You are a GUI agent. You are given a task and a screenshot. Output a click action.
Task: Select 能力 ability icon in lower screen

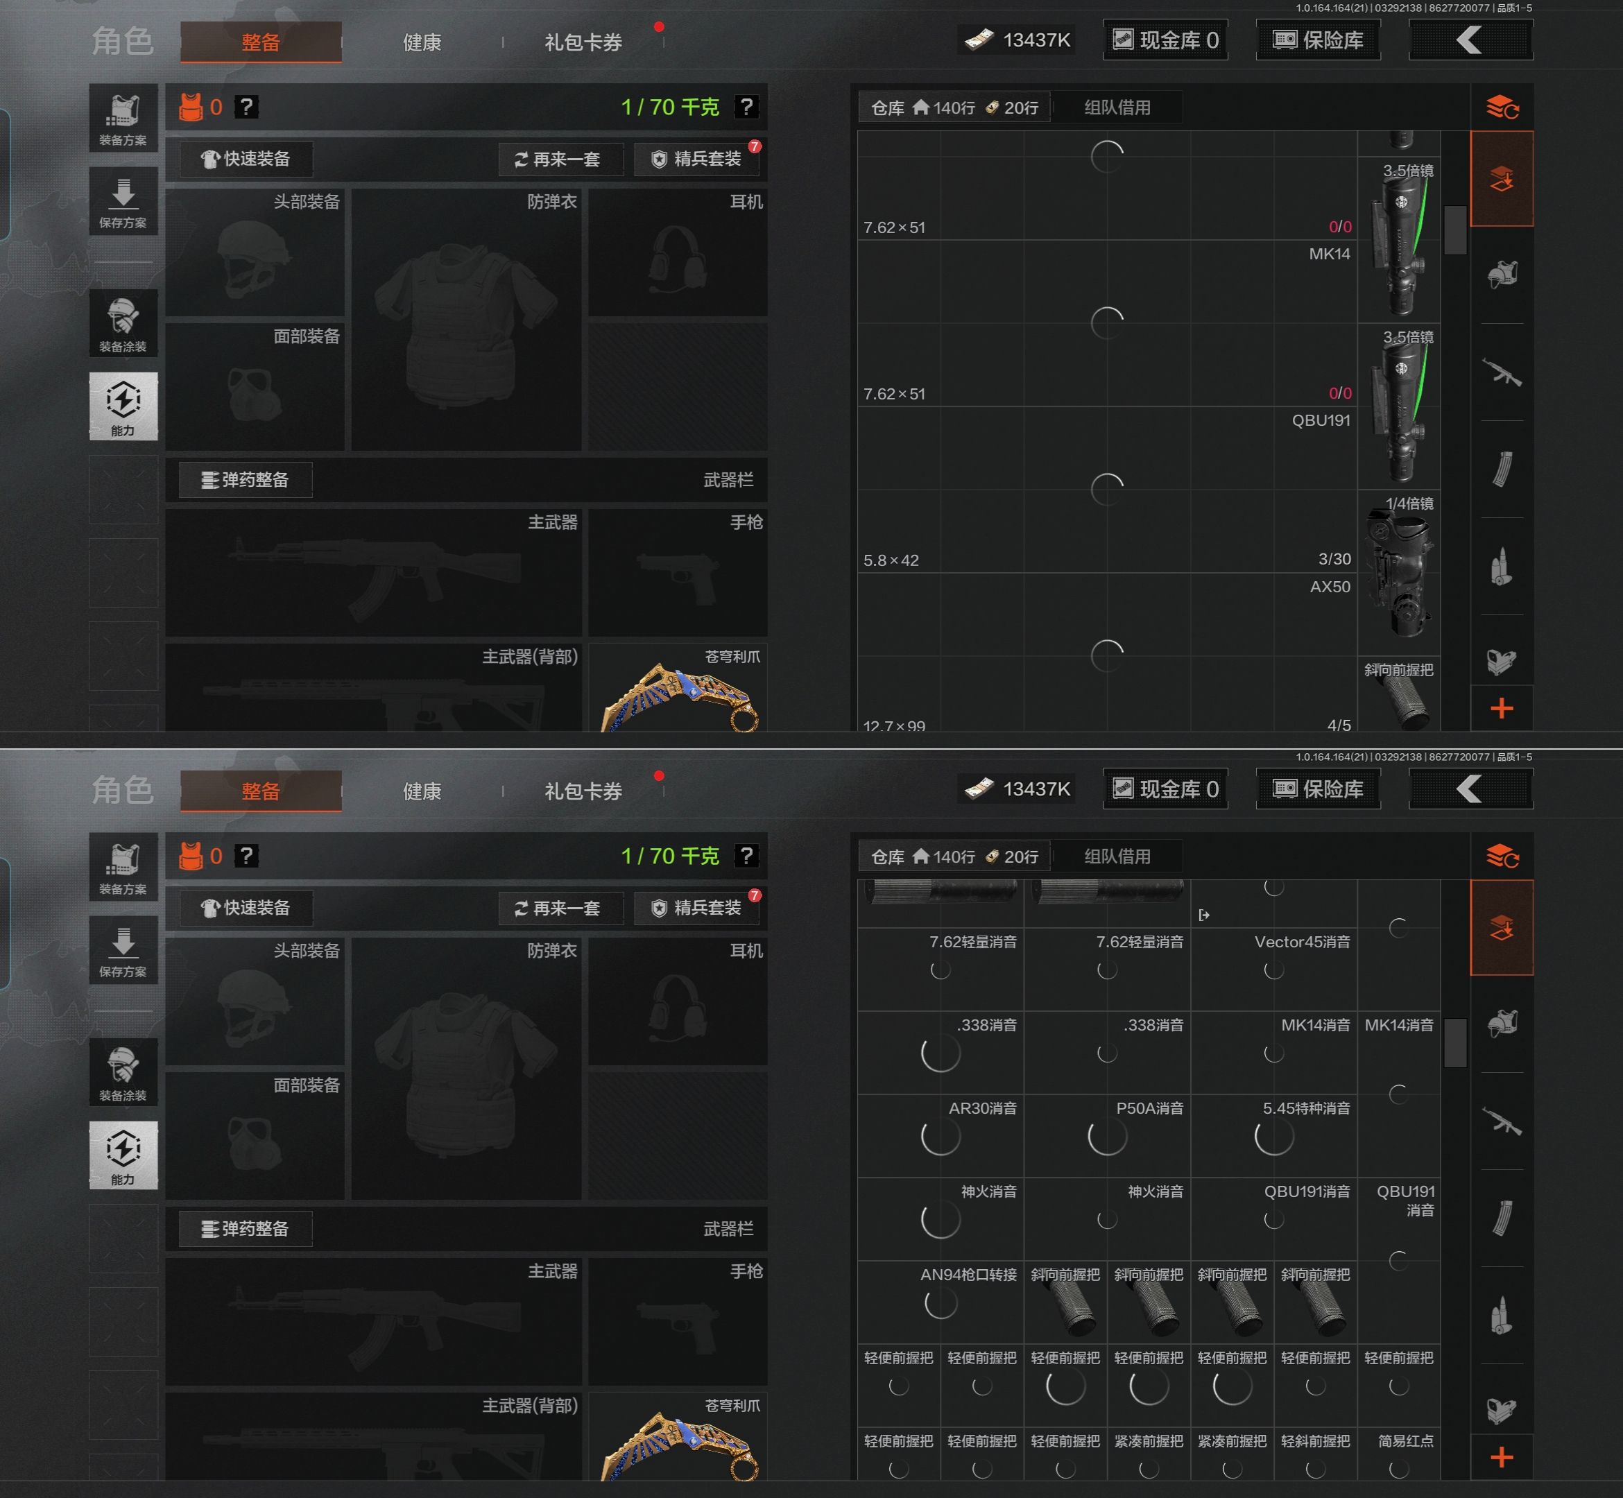pos(123,1155)
